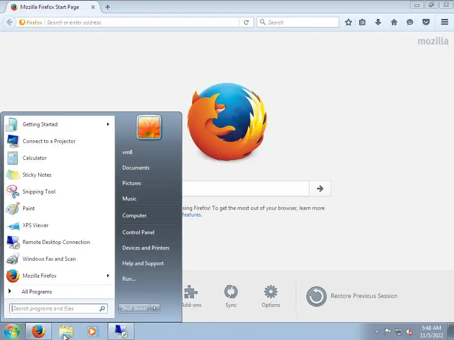The width and height of the screenshot is (454, 340).
Task: Click the Windows Start orb
Action: (x=12, y=331)
